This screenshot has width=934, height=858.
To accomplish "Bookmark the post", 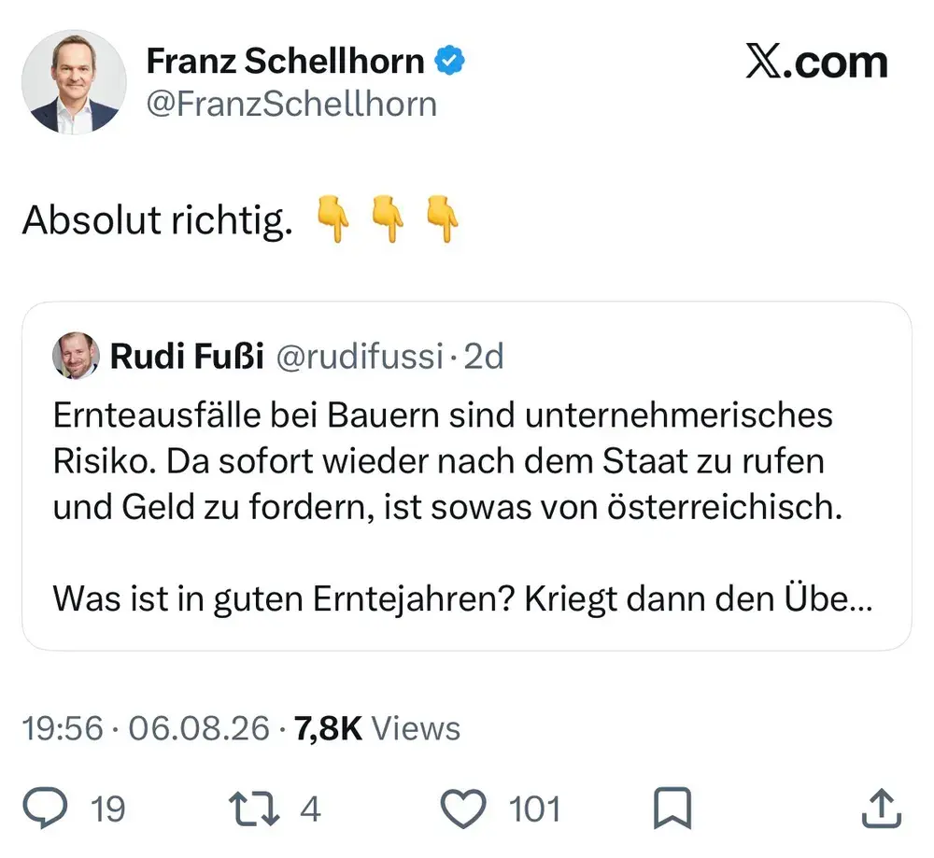I will 672,808.
